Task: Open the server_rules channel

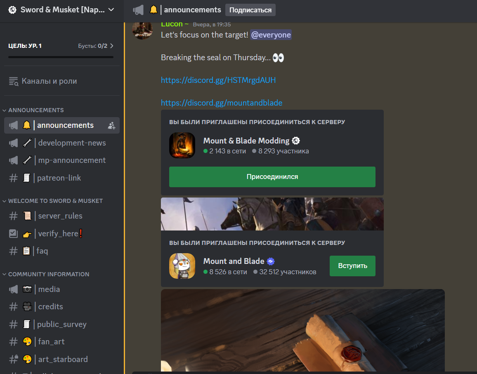Action: 62,216
